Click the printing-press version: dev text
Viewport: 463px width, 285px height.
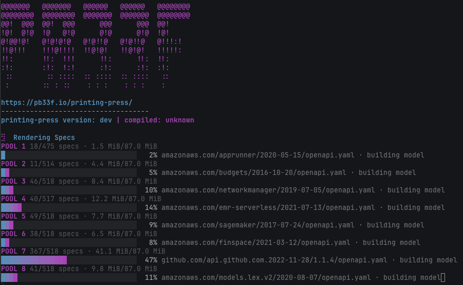pos(57,120)
